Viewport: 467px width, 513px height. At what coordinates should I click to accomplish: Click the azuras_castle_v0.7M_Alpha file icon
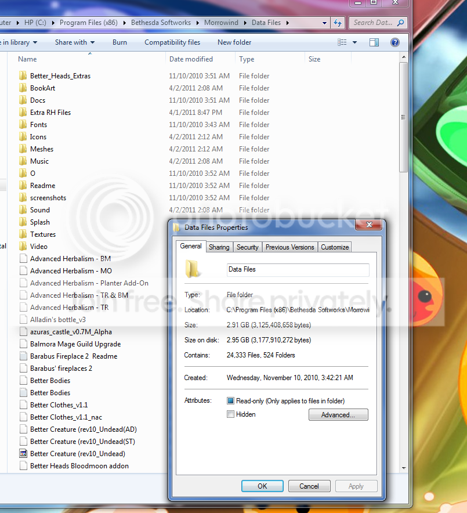(23, 332)
